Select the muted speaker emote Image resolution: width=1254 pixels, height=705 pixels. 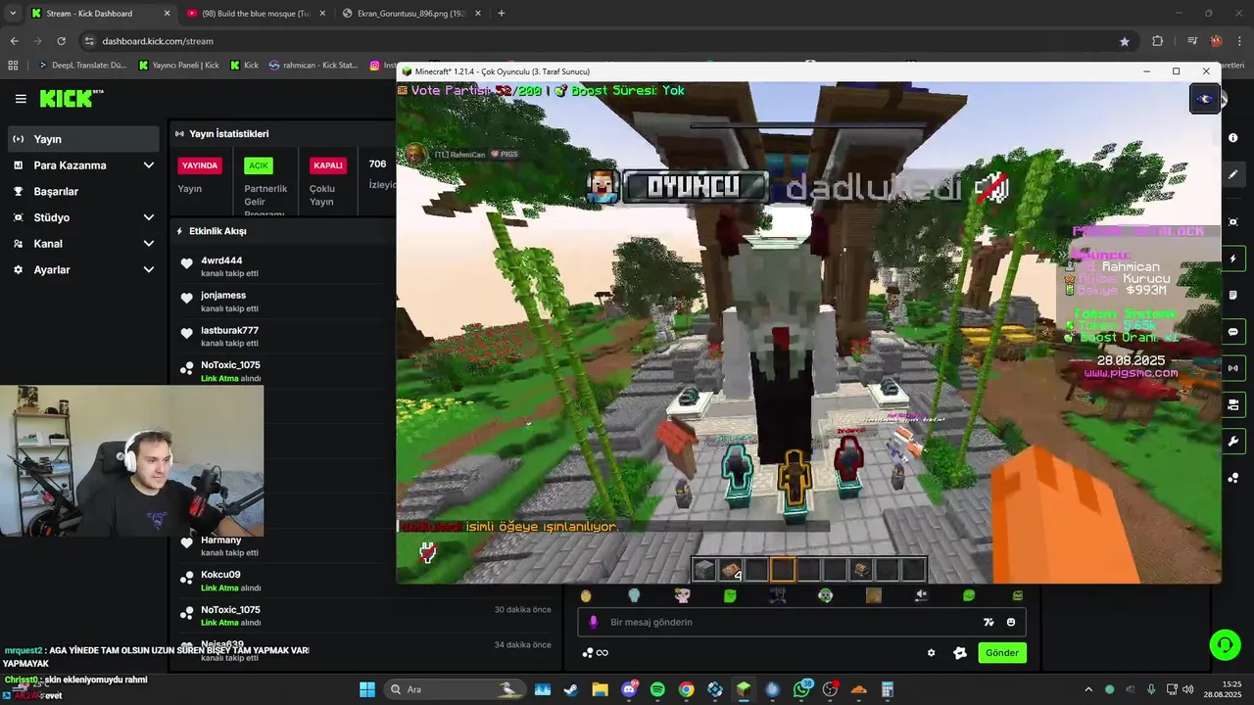[x=921, y=595]
